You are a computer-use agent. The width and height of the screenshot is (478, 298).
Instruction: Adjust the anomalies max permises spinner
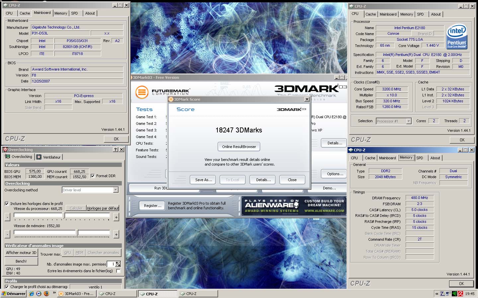click(118, 264)
